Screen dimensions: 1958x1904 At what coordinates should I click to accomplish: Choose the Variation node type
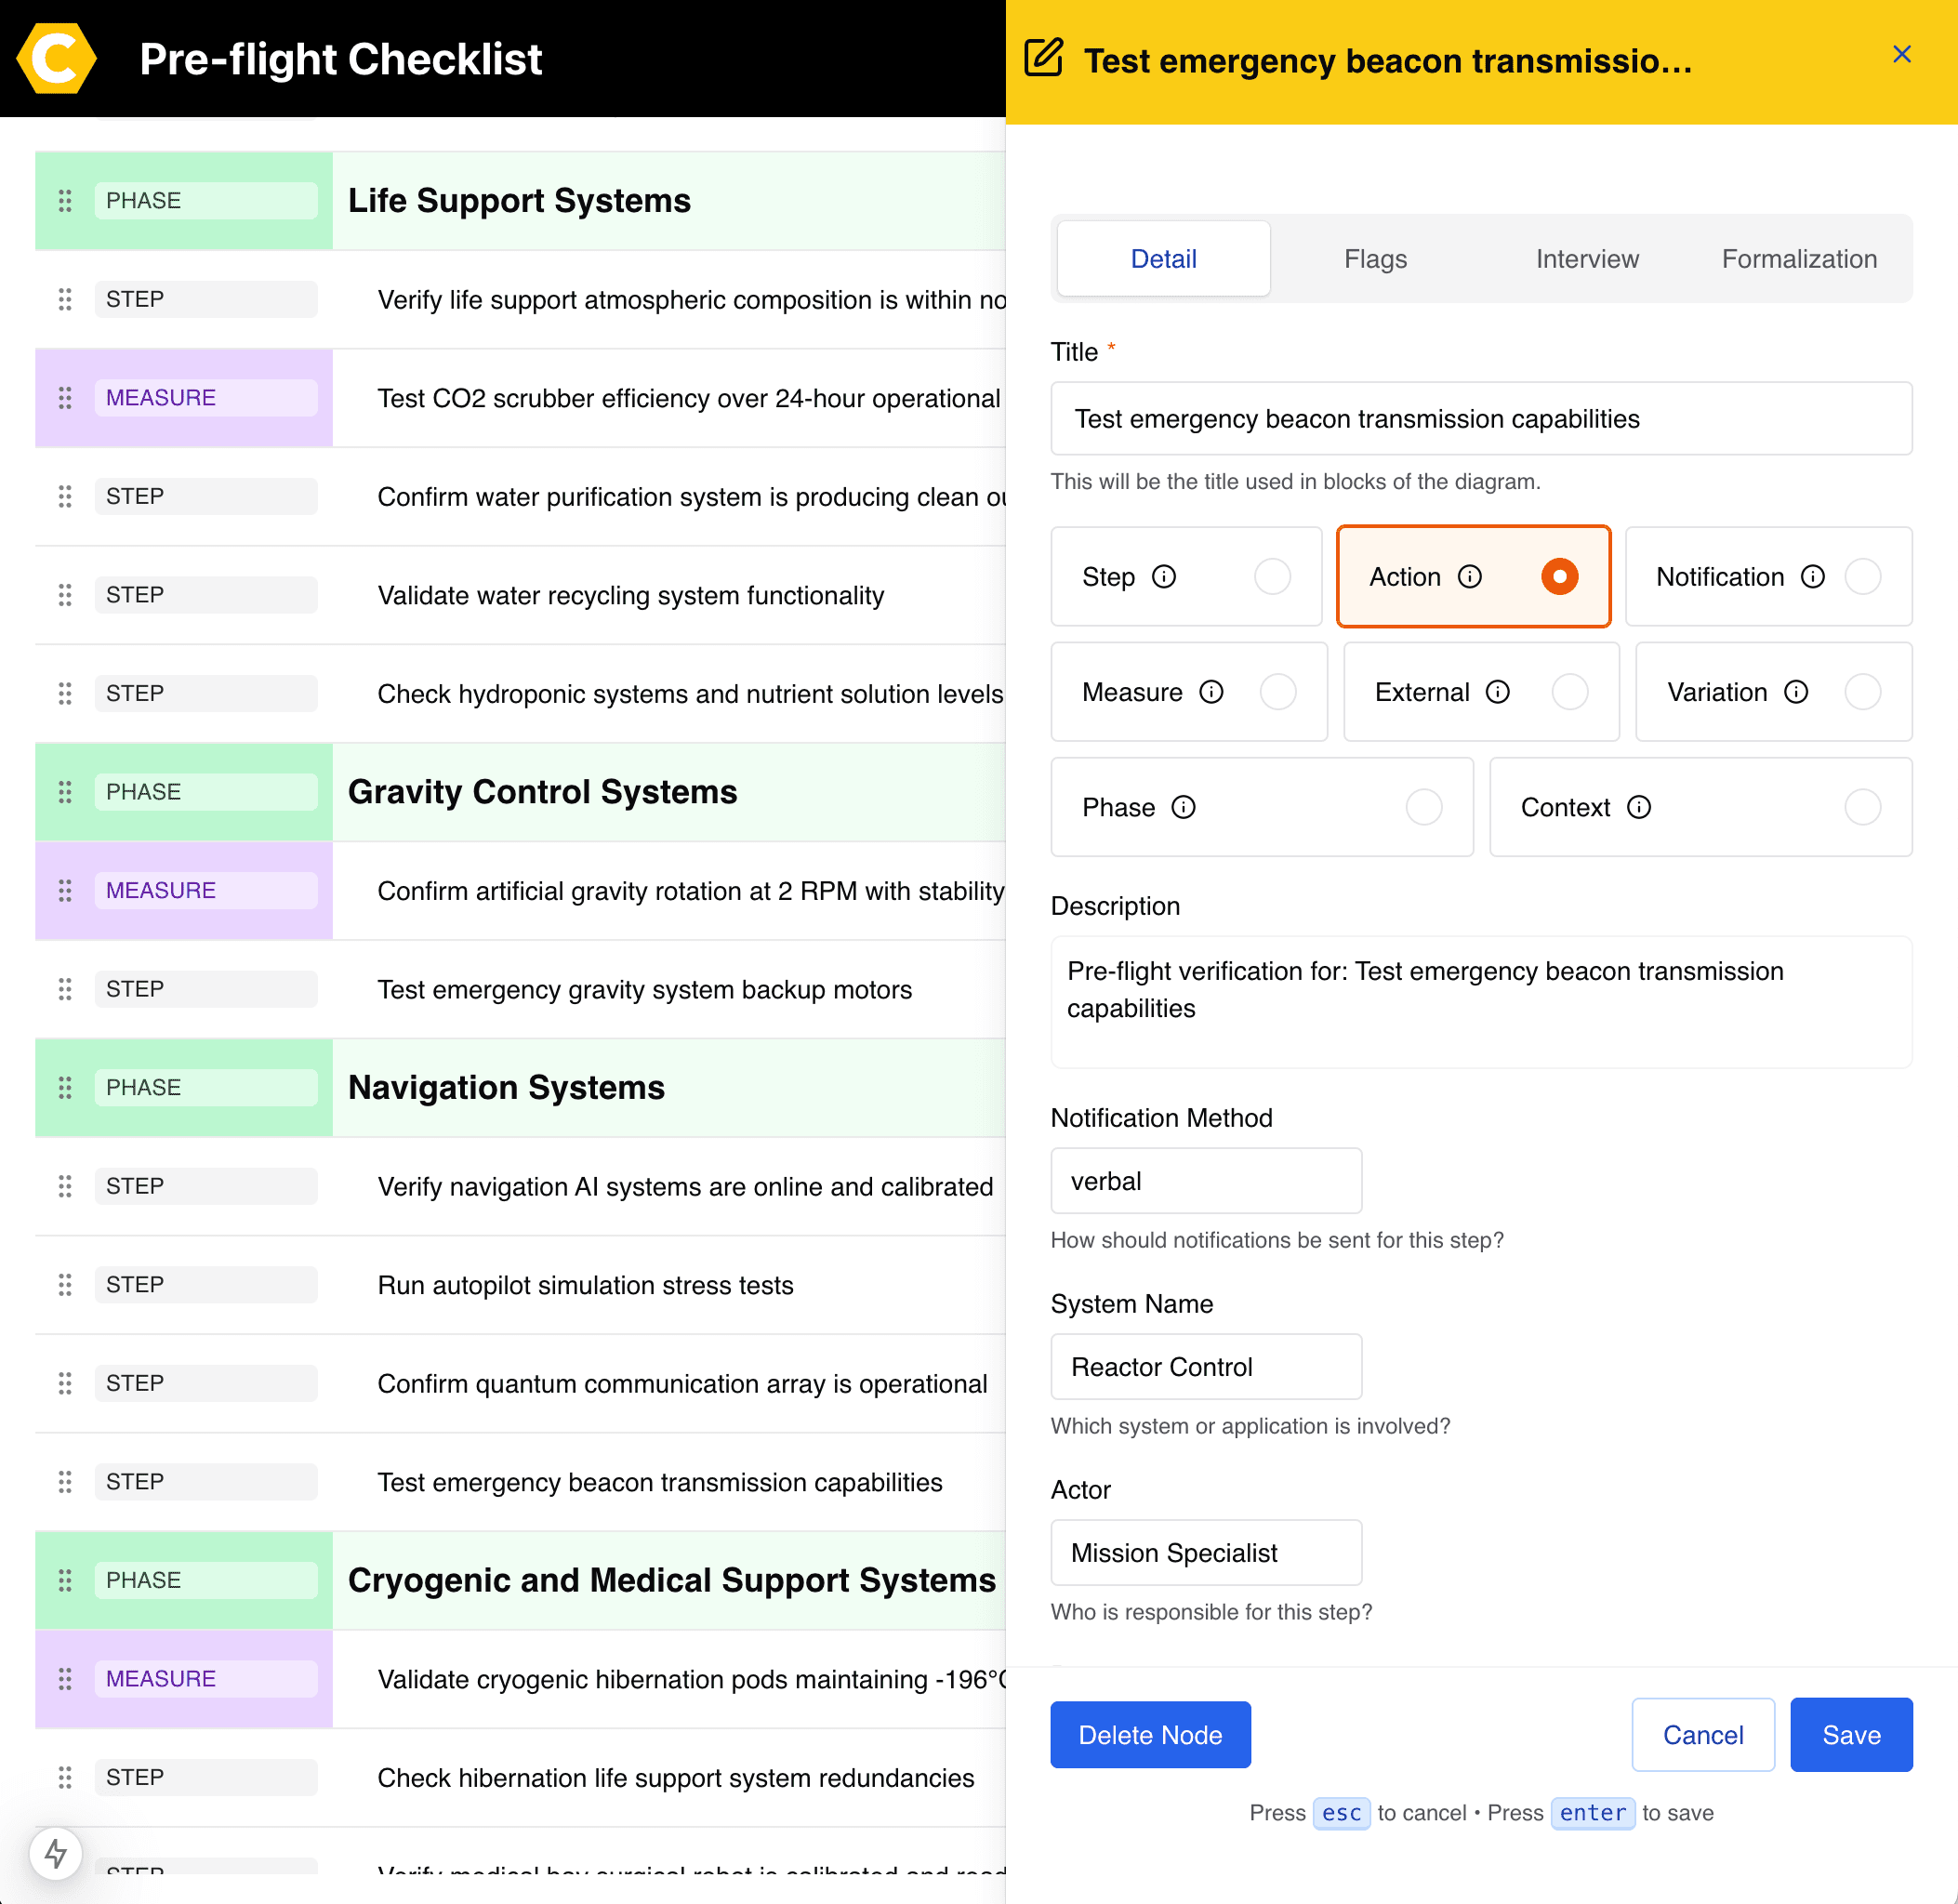tap(1862, 692)
